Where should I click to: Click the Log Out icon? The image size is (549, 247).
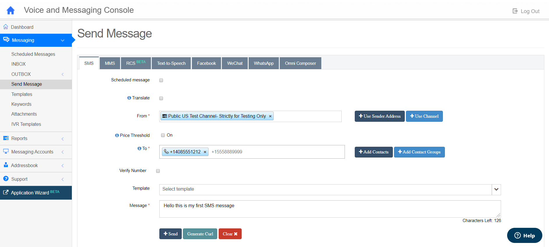point(515,11)
